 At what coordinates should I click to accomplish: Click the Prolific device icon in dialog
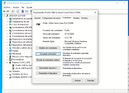tap(38, 24)
